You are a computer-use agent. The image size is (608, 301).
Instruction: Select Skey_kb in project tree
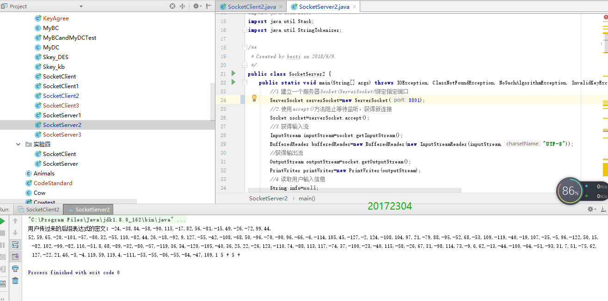pos(54,67)
